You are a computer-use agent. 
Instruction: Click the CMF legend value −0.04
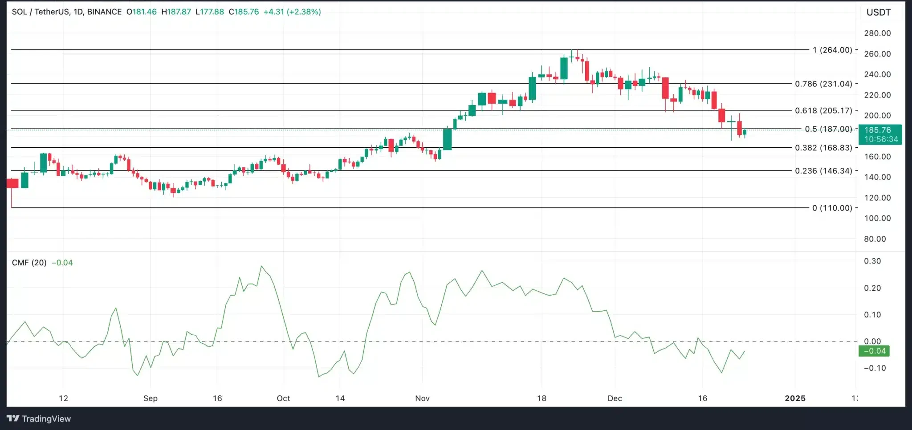tap(62, 263)
